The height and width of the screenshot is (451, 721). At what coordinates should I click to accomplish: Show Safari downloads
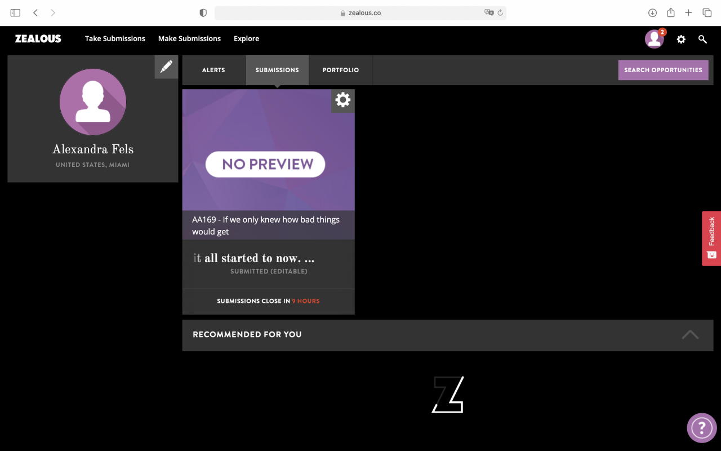(x=652, y=12)
